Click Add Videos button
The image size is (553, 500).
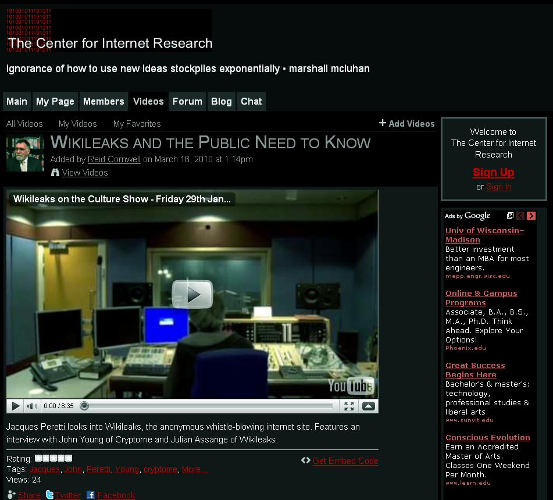click(407, 123)
